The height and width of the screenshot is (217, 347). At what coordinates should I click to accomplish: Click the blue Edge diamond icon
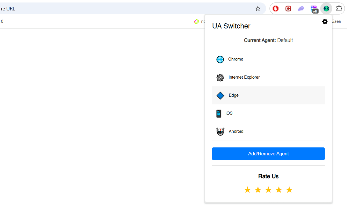tap(220, 95)
